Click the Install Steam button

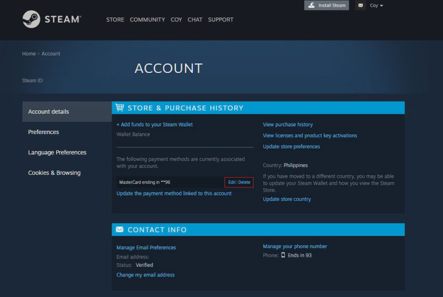pyautogui.click(x=327, y=6)
